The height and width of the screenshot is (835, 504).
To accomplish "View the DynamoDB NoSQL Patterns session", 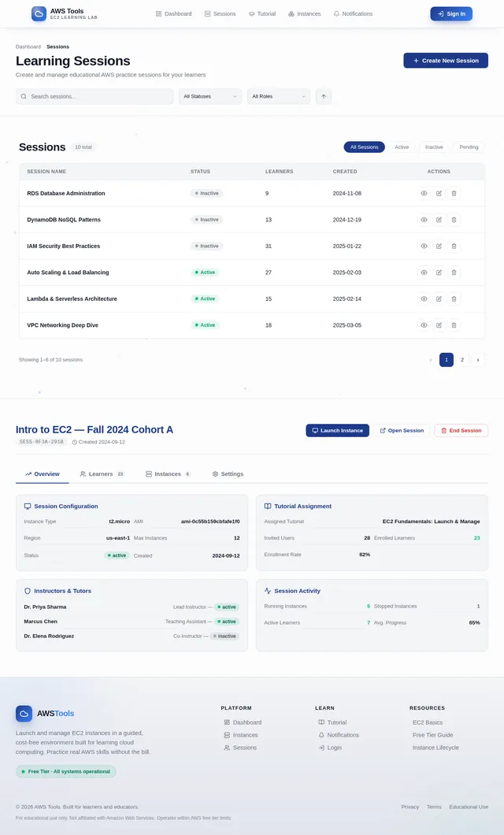I will pyautogui.click(x=424, y=220).
